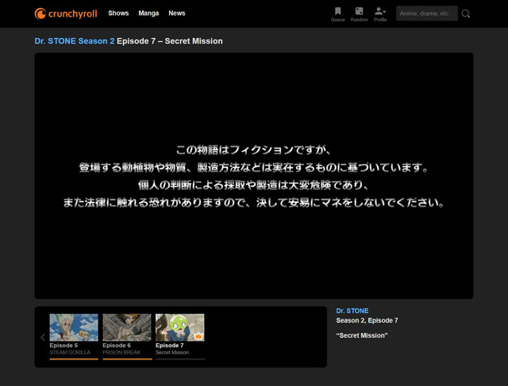Follow the Dr. STONE link below the player
508x386 pixels.
(x=352, y=311)
